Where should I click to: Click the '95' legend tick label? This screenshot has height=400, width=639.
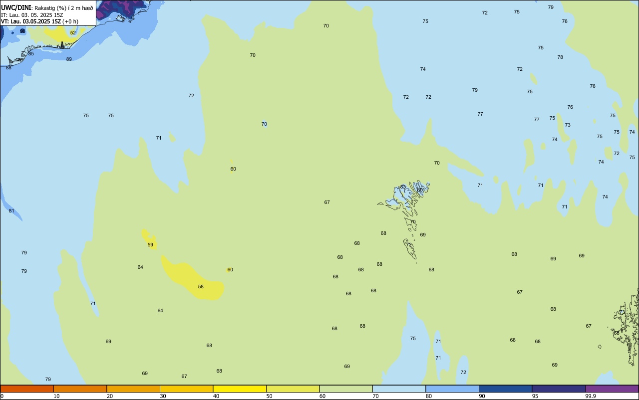[535, 396]
